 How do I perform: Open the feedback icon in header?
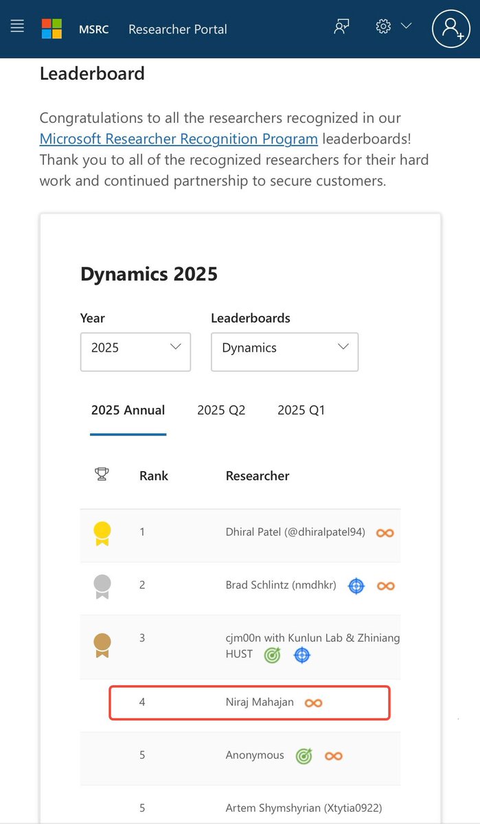[341, 27]
